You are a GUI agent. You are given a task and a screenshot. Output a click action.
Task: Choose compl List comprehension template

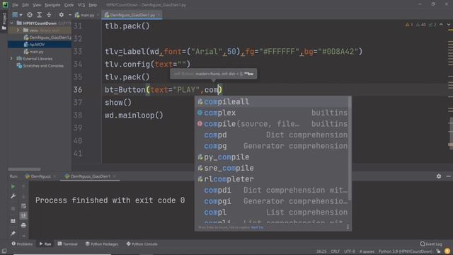tap(273, 212)
